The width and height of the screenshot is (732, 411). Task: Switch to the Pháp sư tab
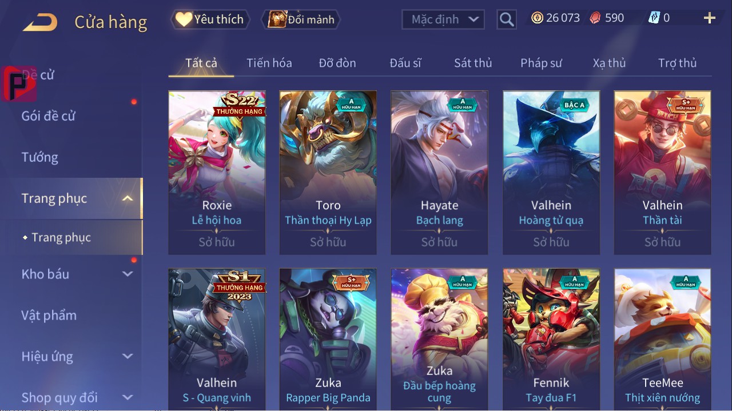tap(541, 63)
